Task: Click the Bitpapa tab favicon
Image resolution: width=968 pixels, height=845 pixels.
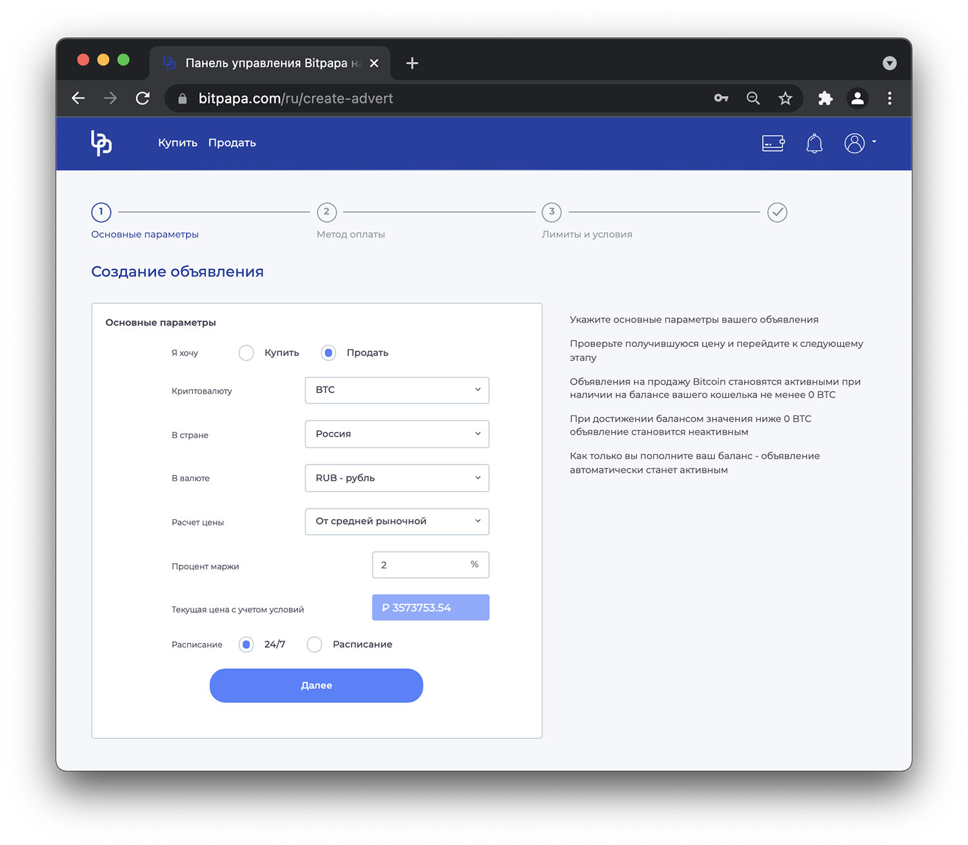Action: [x=169, y=63]
